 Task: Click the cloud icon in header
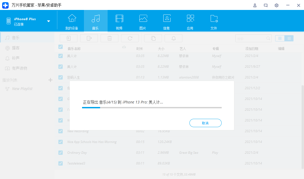coord(124,47)
